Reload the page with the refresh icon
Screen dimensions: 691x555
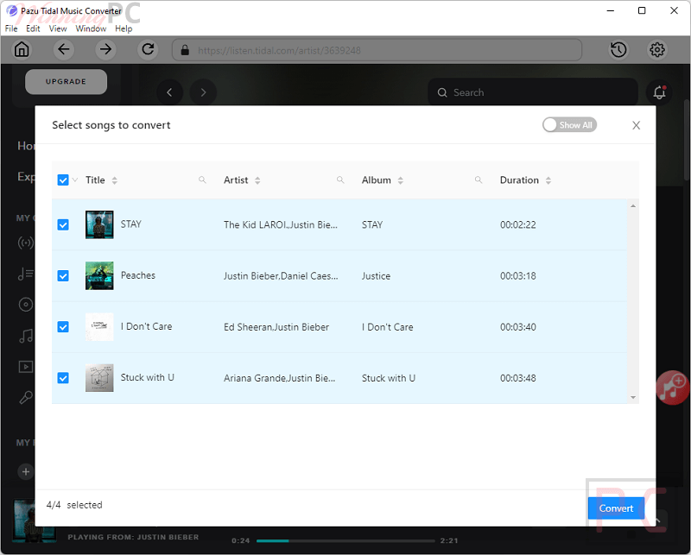148,49
